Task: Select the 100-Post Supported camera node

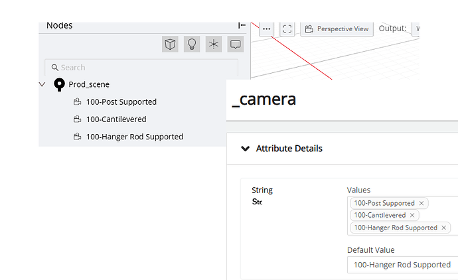Action: pos(121,102)
